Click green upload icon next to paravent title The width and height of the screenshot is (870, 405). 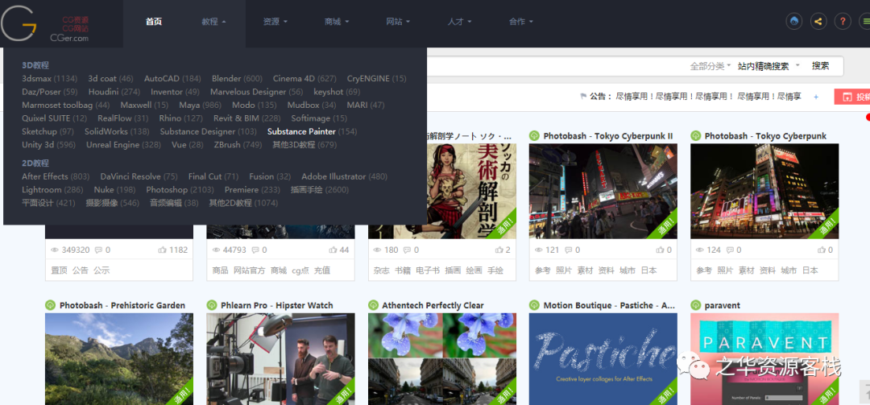click(x=695, y=305)
